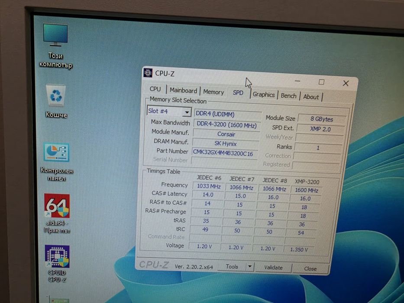Expand the Tools dropdown arrow
The width and height of the screenshot is (404, 303).
249,266
